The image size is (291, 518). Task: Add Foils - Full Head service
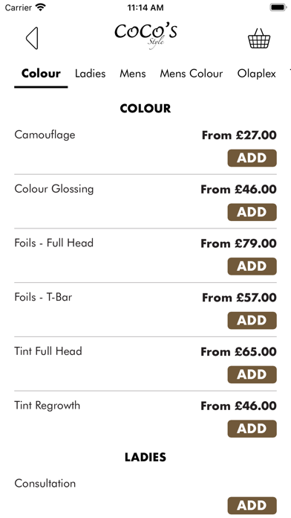pyautogui.click(x=252, y=266)
